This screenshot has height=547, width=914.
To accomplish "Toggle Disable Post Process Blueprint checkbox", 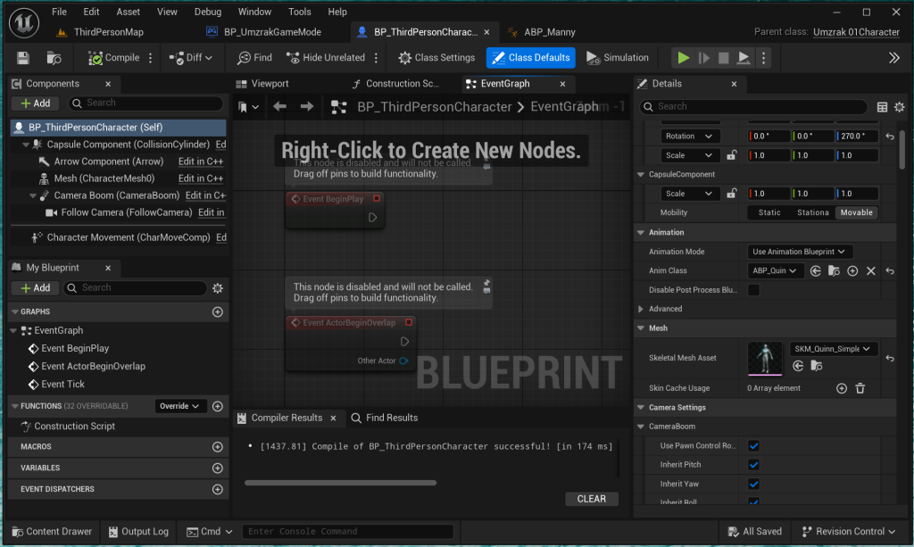I will [753, 290].
